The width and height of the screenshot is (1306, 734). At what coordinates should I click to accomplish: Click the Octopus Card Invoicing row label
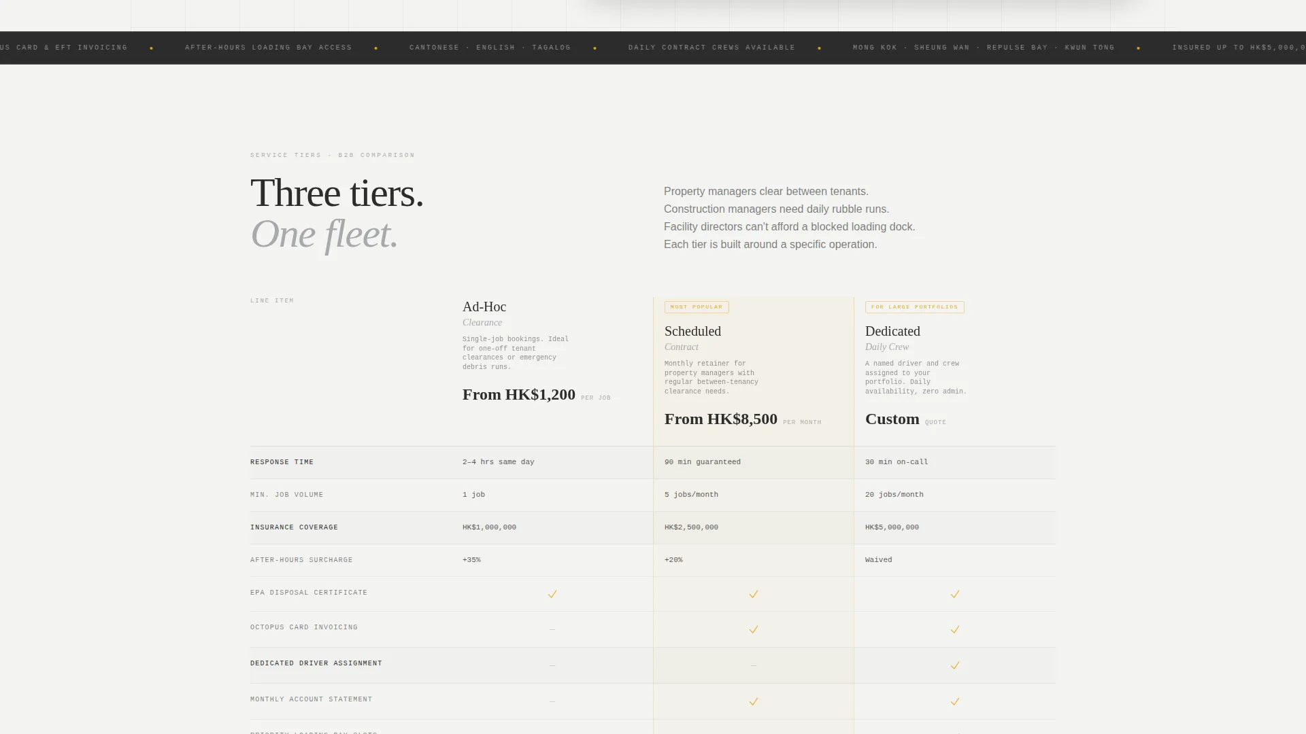(x=304, y=627)
